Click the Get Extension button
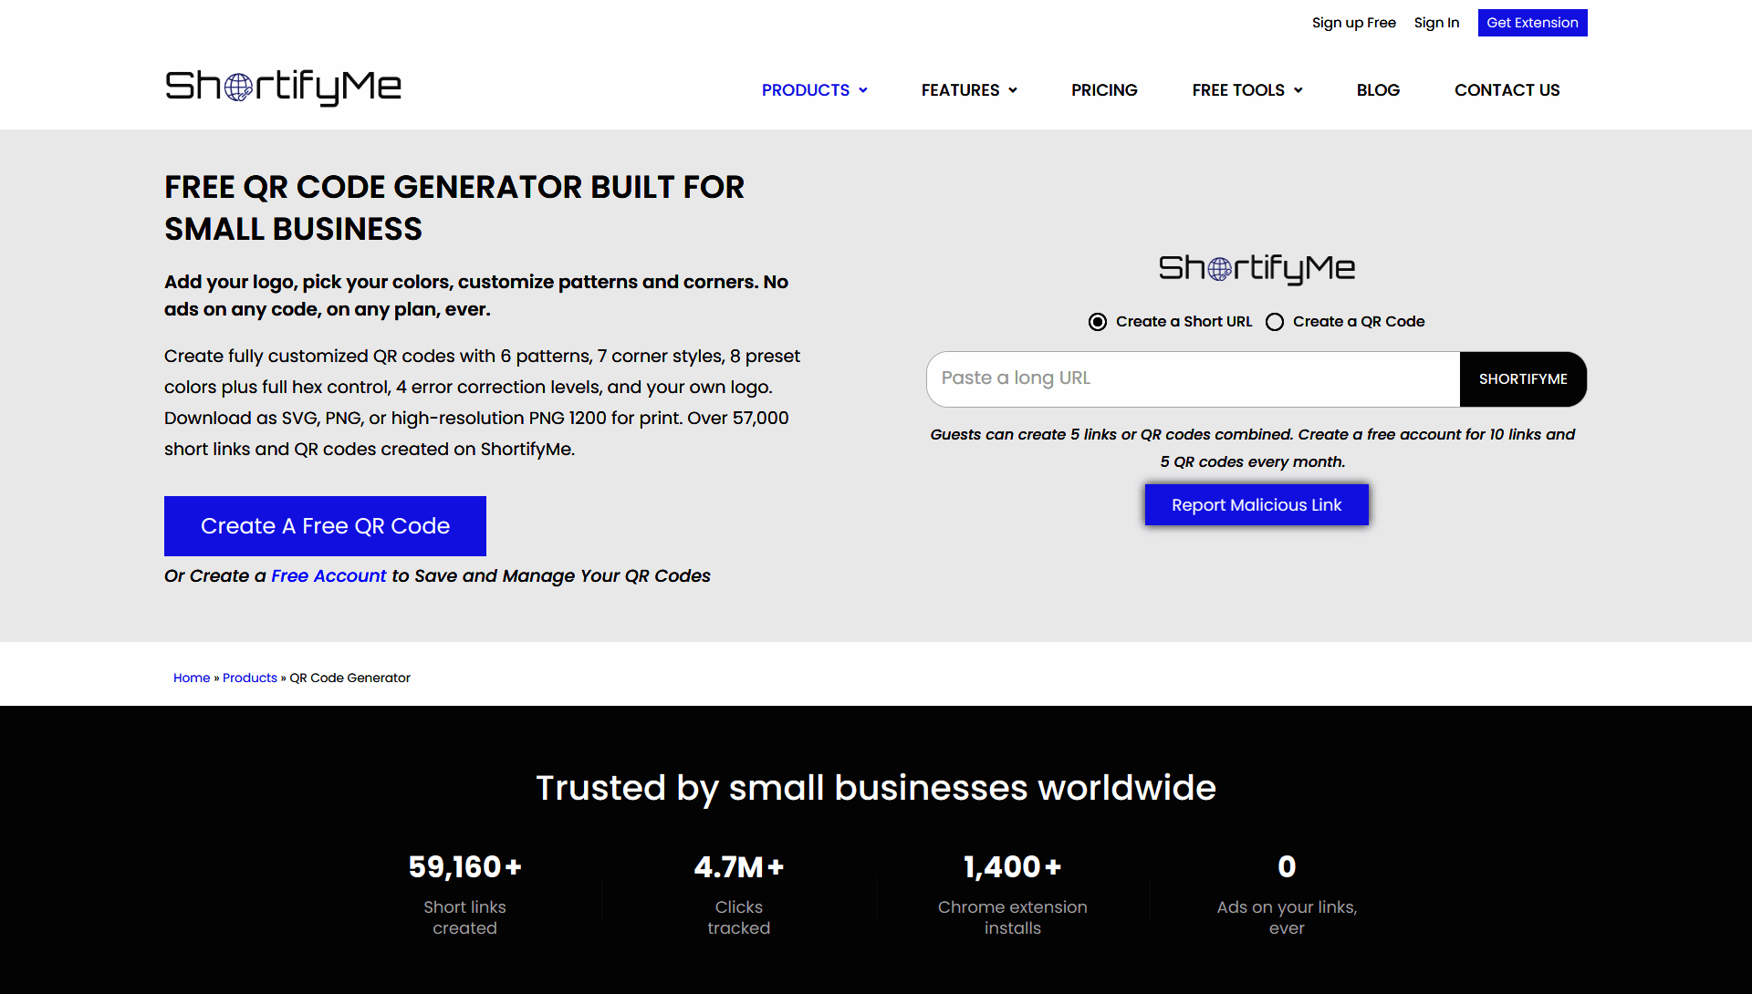The image size is (1752, 994). pos(1532,23)
